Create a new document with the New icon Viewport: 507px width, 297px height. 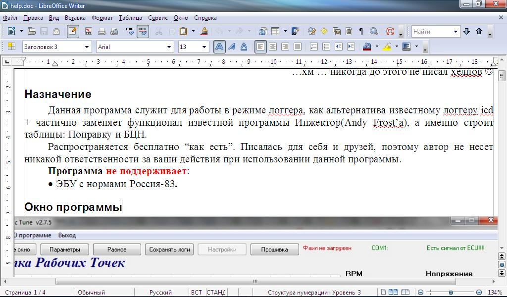pos(11,31)
